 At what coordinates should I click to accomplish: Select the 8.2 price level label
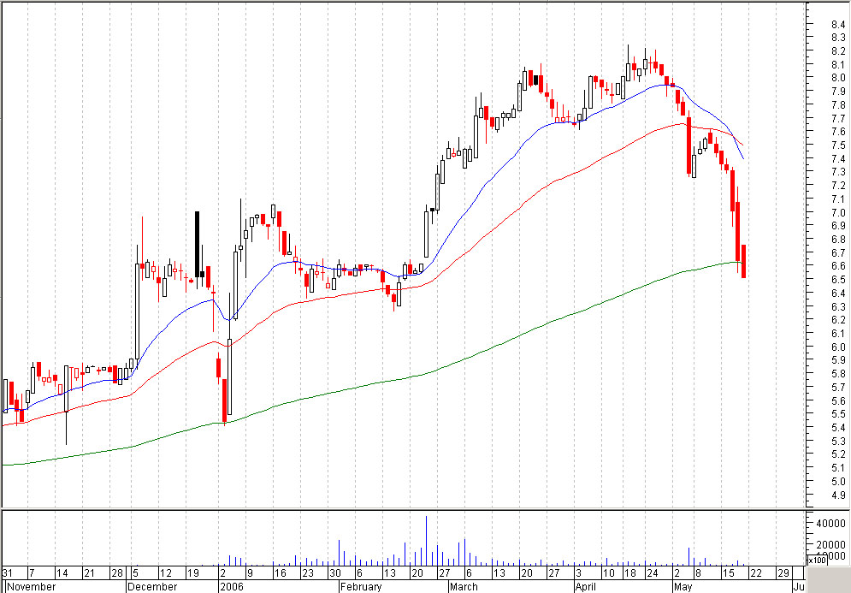tap(838, 51)
